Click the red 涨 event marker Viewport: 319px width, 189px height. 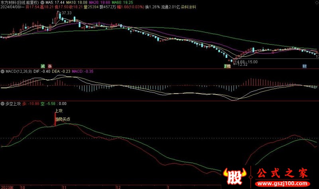coord(50,66)
